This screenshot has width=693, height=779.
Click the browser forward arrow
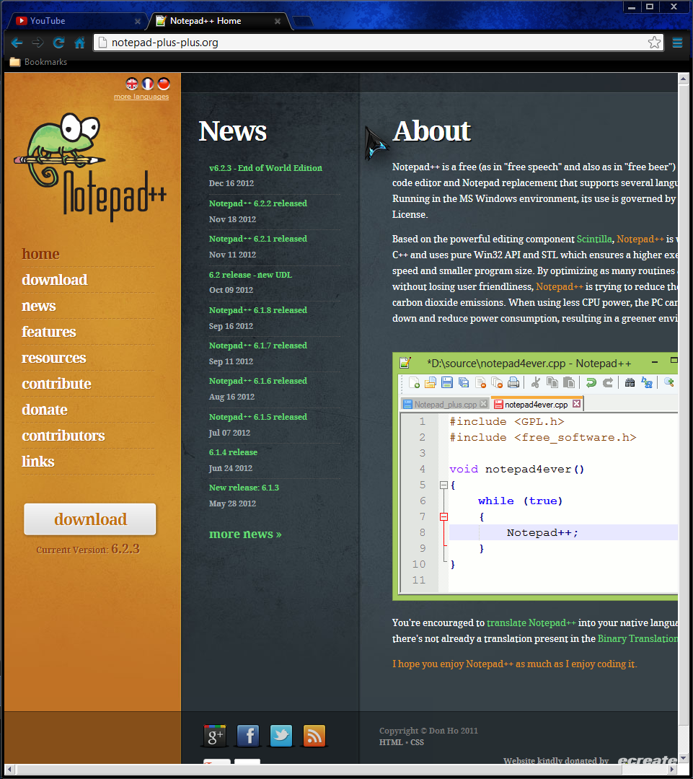[37, 43]
